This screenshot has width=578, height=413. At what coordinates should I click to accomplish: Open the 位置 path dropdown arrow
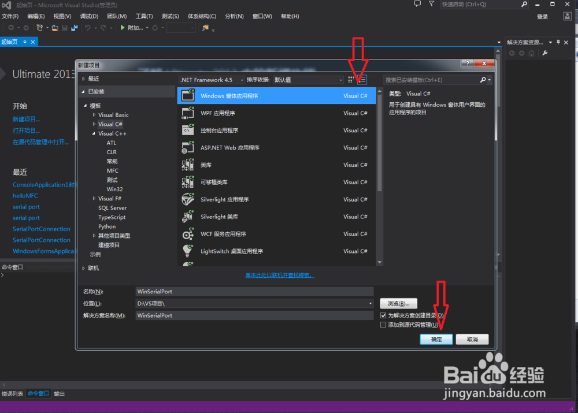pyautogui.click(x=370, y=304)
